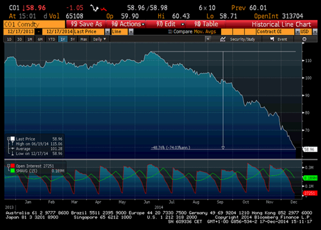Select the Max range tab

tap(84, 39)
